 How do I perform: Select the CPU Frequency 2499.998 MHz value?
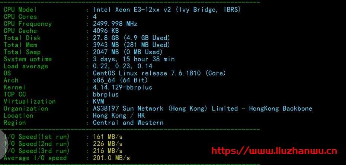pyautogui.click(x=115, y=24)
